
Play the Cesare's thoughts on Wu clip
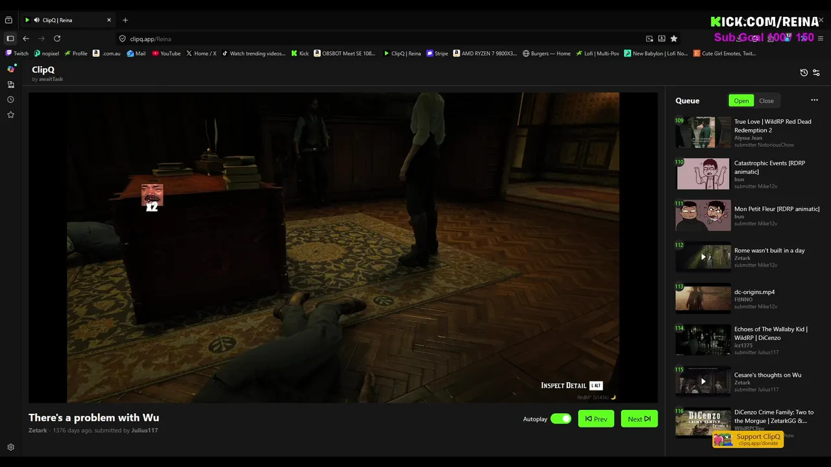click(x=703, y=381)
